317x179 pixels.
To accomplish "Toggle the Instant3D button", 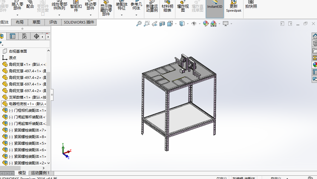I will click(x=215, y=9).
